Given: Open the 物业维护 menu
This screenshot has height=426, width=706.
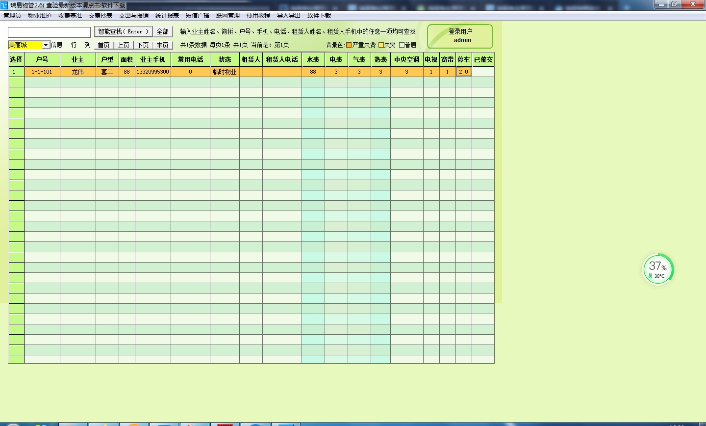Looking at the screenshot, I should [x=40, y=16].
